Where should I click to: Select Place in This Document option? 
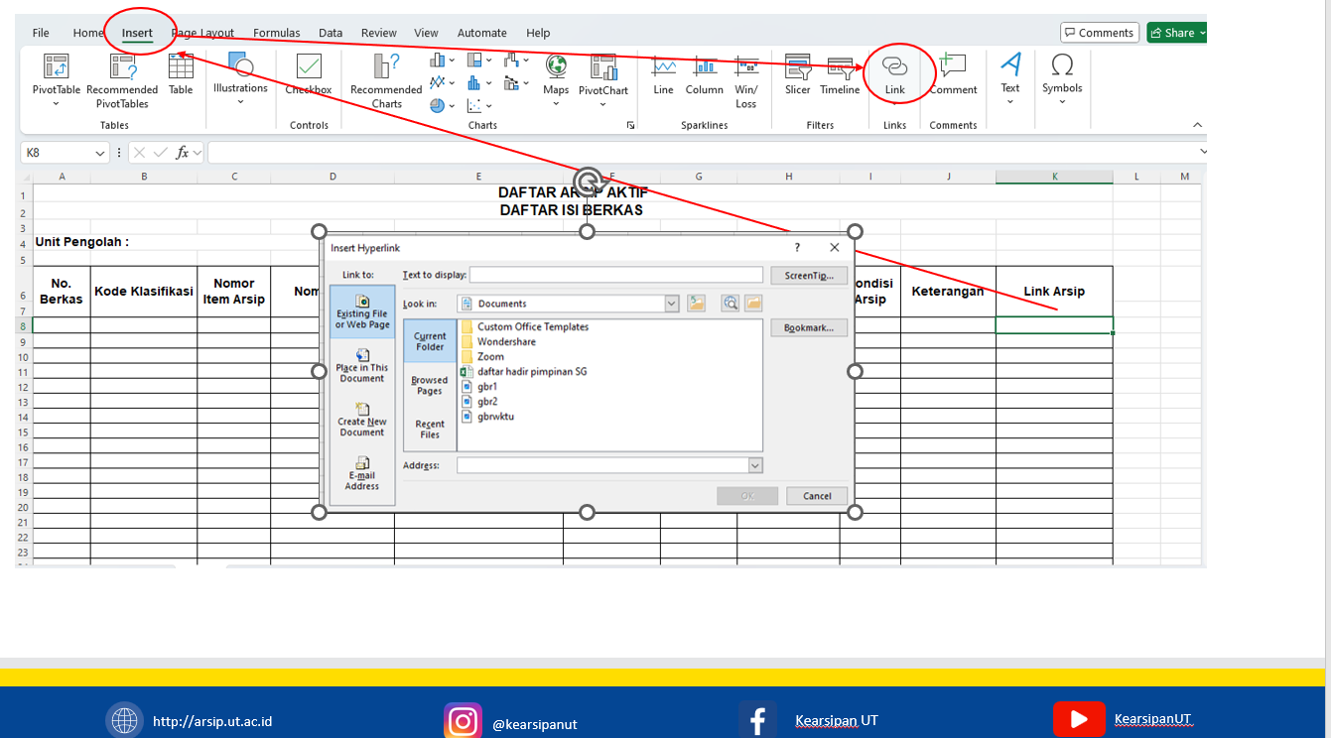coord(362,365)
